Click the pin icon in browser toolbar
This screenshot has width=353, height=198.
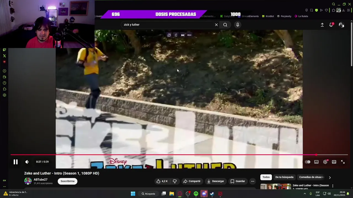pyautogui.click(x=307, y=10)
